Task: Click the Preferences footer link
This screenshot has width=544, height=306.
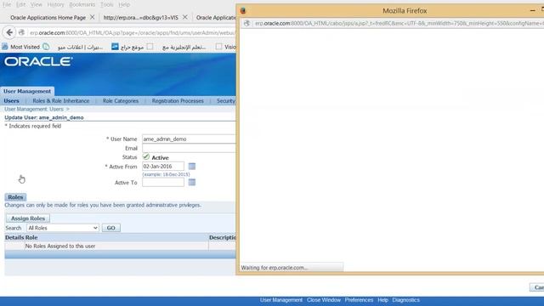Action: [x=359, y=300]
